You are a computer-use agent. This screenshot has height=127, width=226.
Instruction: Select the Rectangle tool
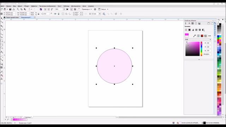click(2, 41)
